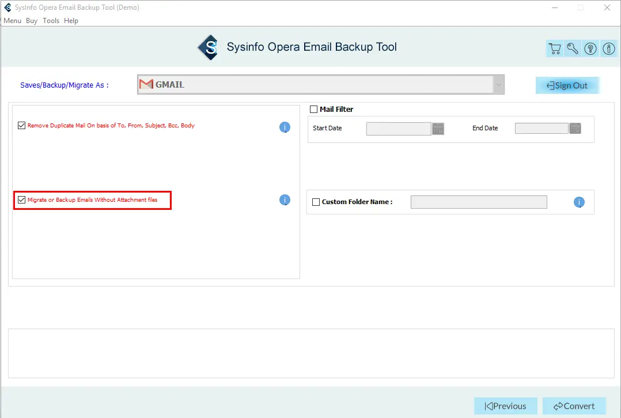Click the End Date input field
Screen dimensions: 621x418
coord(542,129)
